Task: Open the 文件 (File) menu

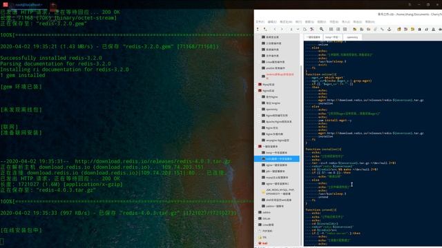Action: pos(260,21)
